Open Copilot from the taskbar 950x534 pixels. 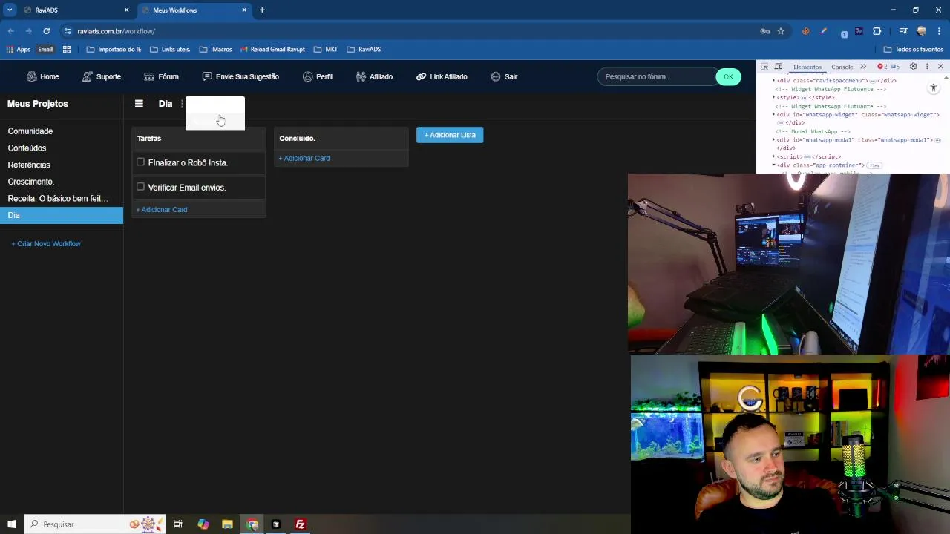(x=203, y=524)
